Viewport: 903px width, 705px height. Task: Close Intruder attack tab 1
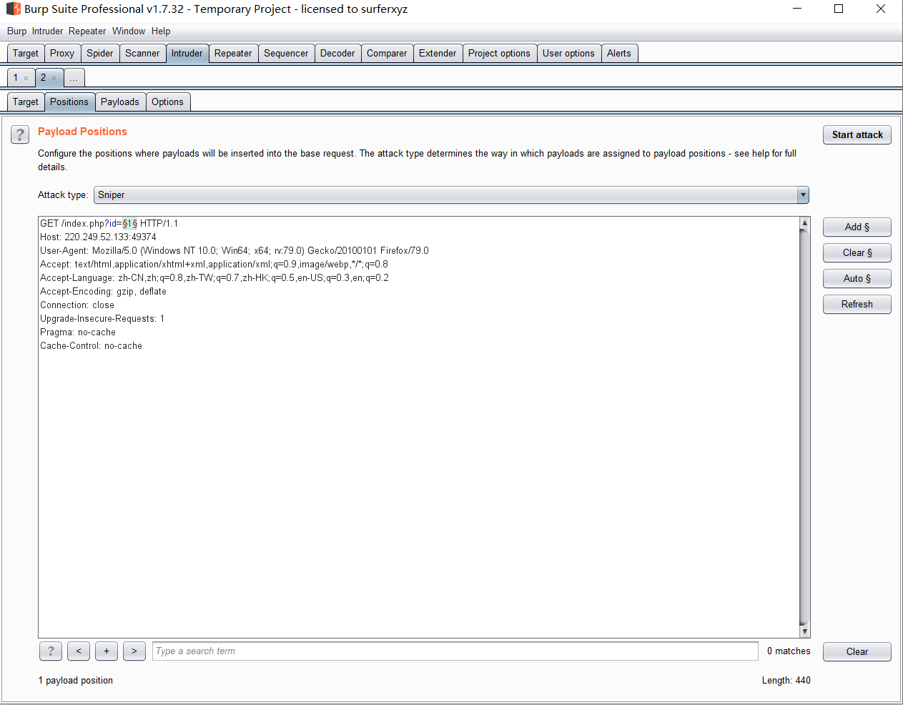26,79
